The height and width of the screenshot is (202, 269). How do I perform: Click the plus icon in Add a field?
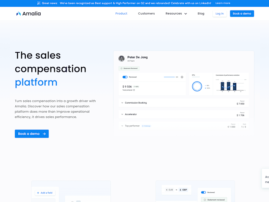pos(38,193)
